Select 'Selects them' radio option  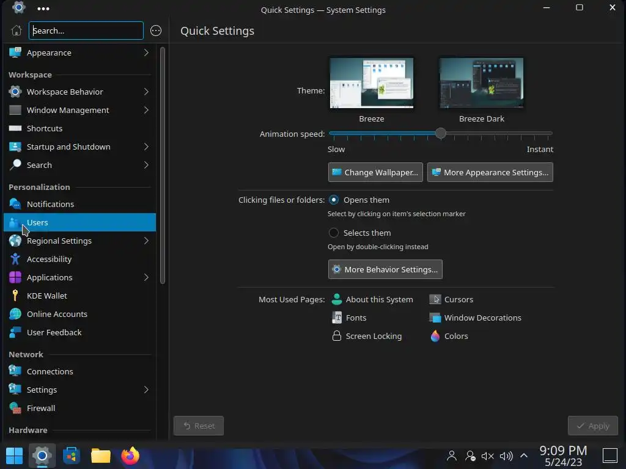(334, 233)
